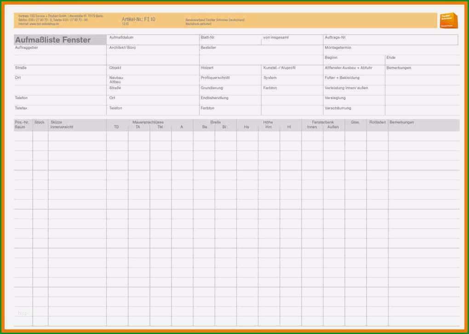Click the 'Architekt/ Büro' label
Image resolution: width=469 pixels, height=334 pixels.
tap(122, 47)
